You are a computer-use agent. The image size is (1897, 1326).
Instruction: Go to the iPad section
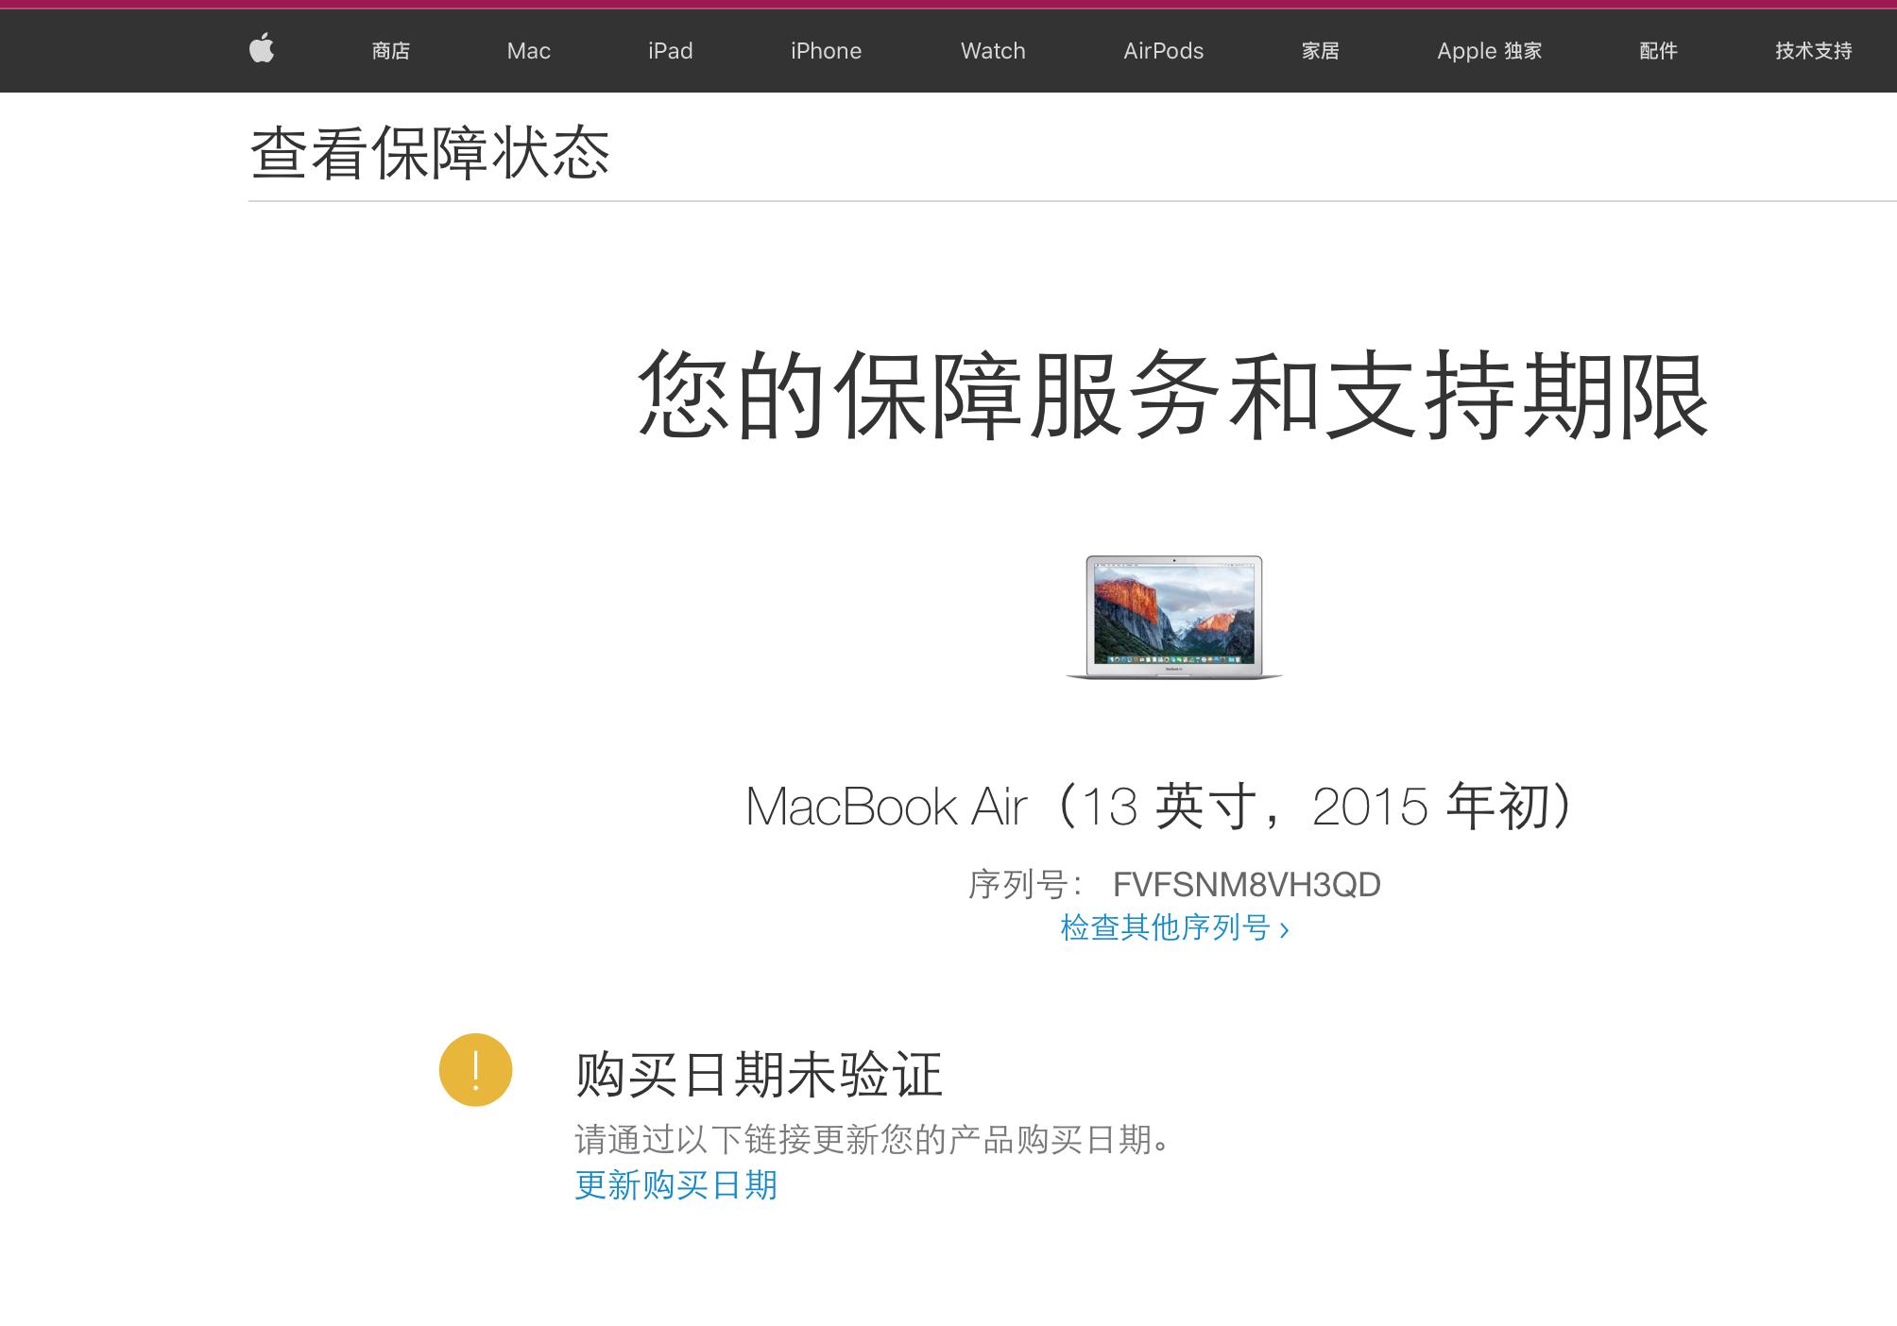pos(670,51)
